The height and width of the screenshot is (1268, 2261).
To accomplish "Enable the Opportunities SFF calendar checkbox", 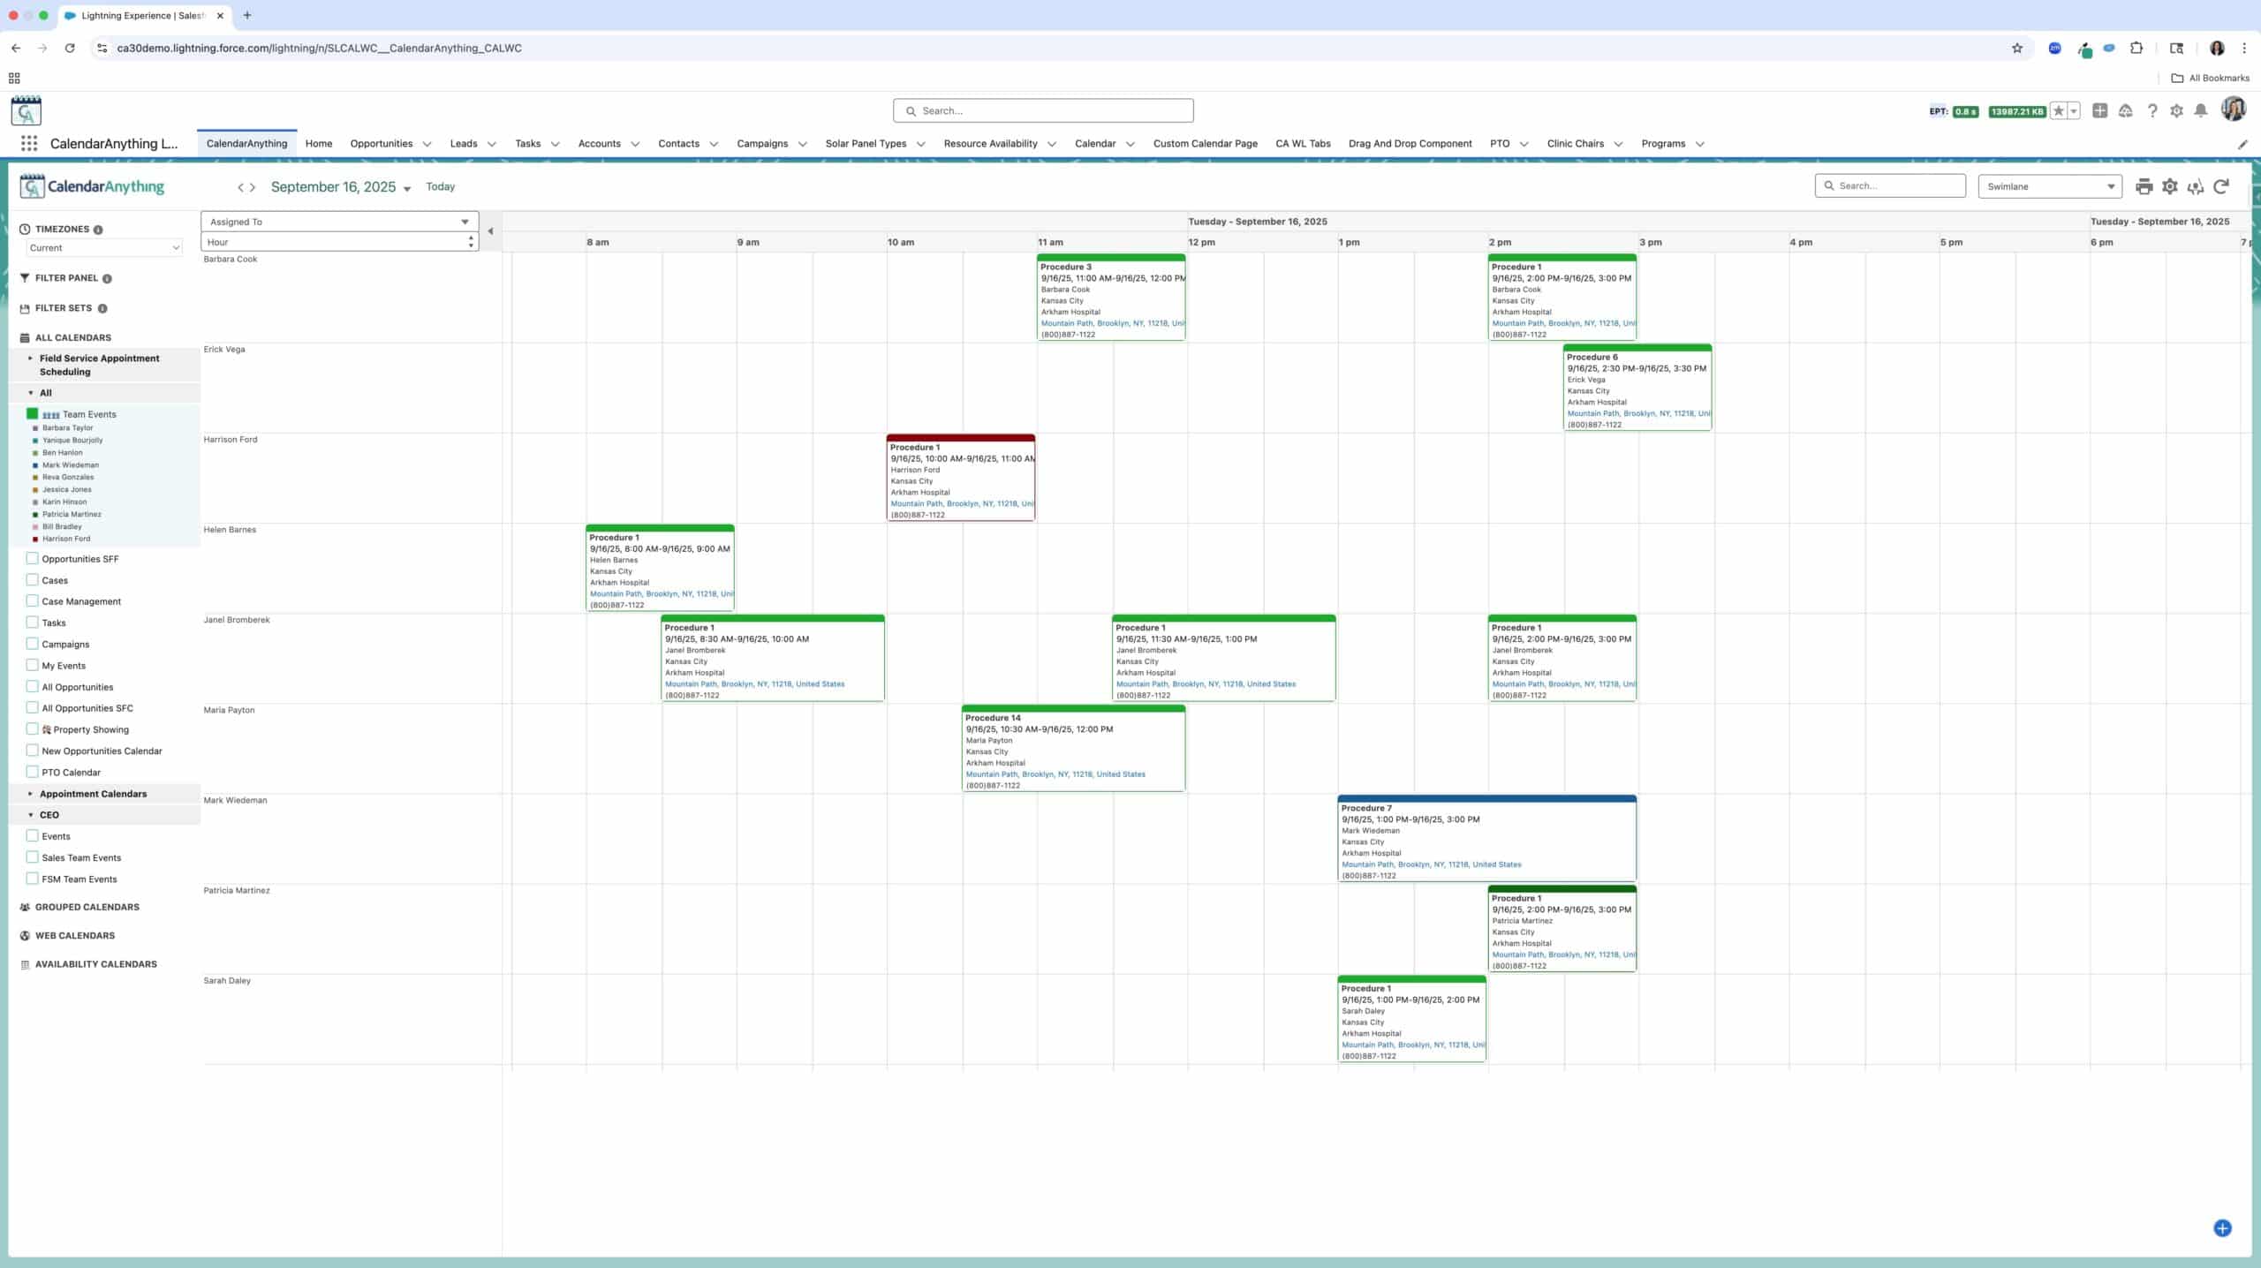I will point(33,559).
